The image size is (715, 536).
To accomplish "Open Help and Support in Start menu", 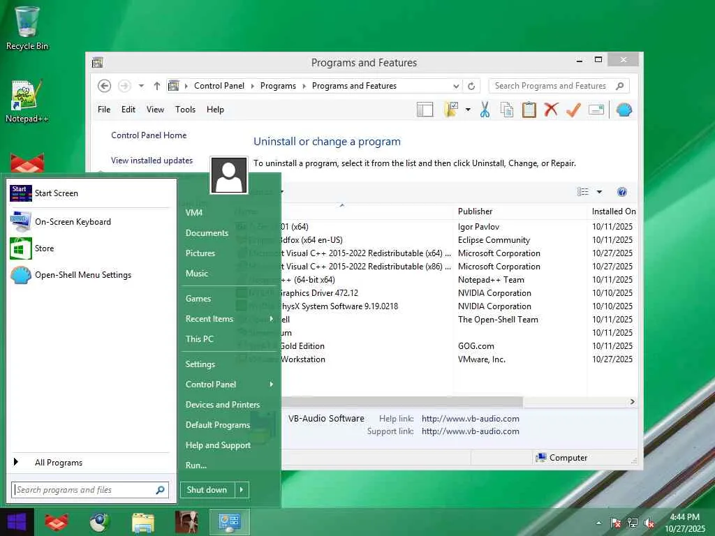I will pos(218,445).
